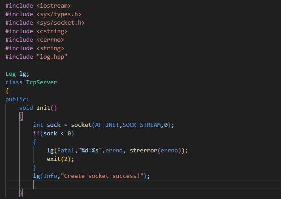Click the "int sock" variable declaration
The width and height of the screenshot is (281, 199).
47,125
